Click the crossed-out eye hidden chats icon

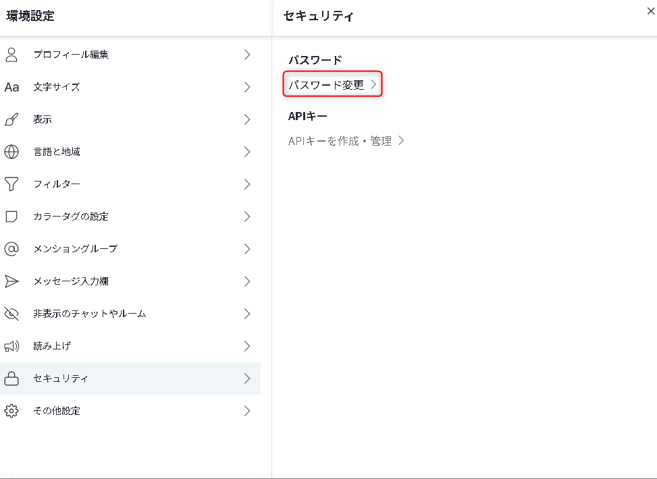[x=11, y=314]
